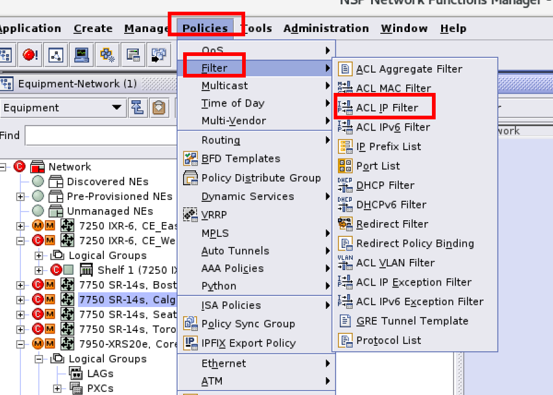Expand the Pre-Provisioned NEs tree node

20,196
